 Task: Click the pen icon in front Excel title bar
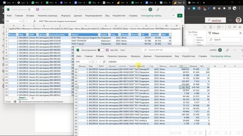227,50
